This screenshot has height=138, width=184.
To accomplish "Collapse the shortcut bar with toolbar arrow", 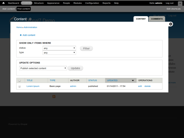I will click(180, 3).
